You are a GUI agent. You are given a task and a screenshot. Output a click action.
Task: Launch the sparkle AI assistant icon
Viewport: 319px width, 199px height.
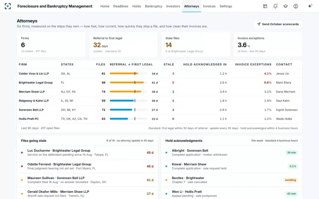310,6
